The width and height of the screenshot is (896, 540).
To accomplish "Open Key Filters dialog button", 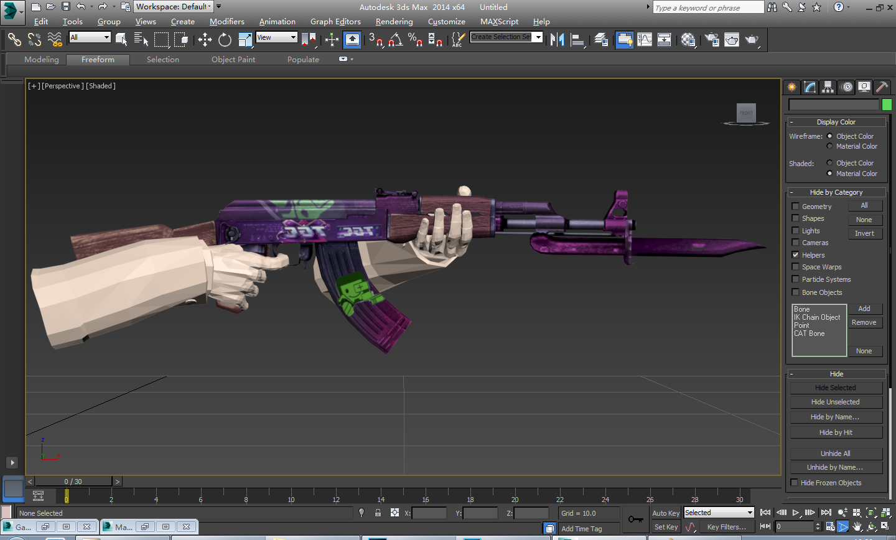I will [x=726, y=527].
